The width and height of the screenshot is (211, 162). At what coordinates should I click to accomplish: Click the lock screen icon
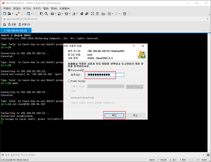97,14
